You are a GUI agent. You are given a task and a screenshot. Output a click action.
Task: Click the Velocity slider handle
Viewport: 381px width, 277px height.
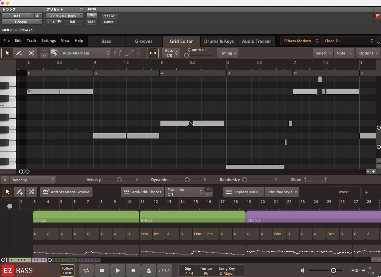(x=119, y=180)
